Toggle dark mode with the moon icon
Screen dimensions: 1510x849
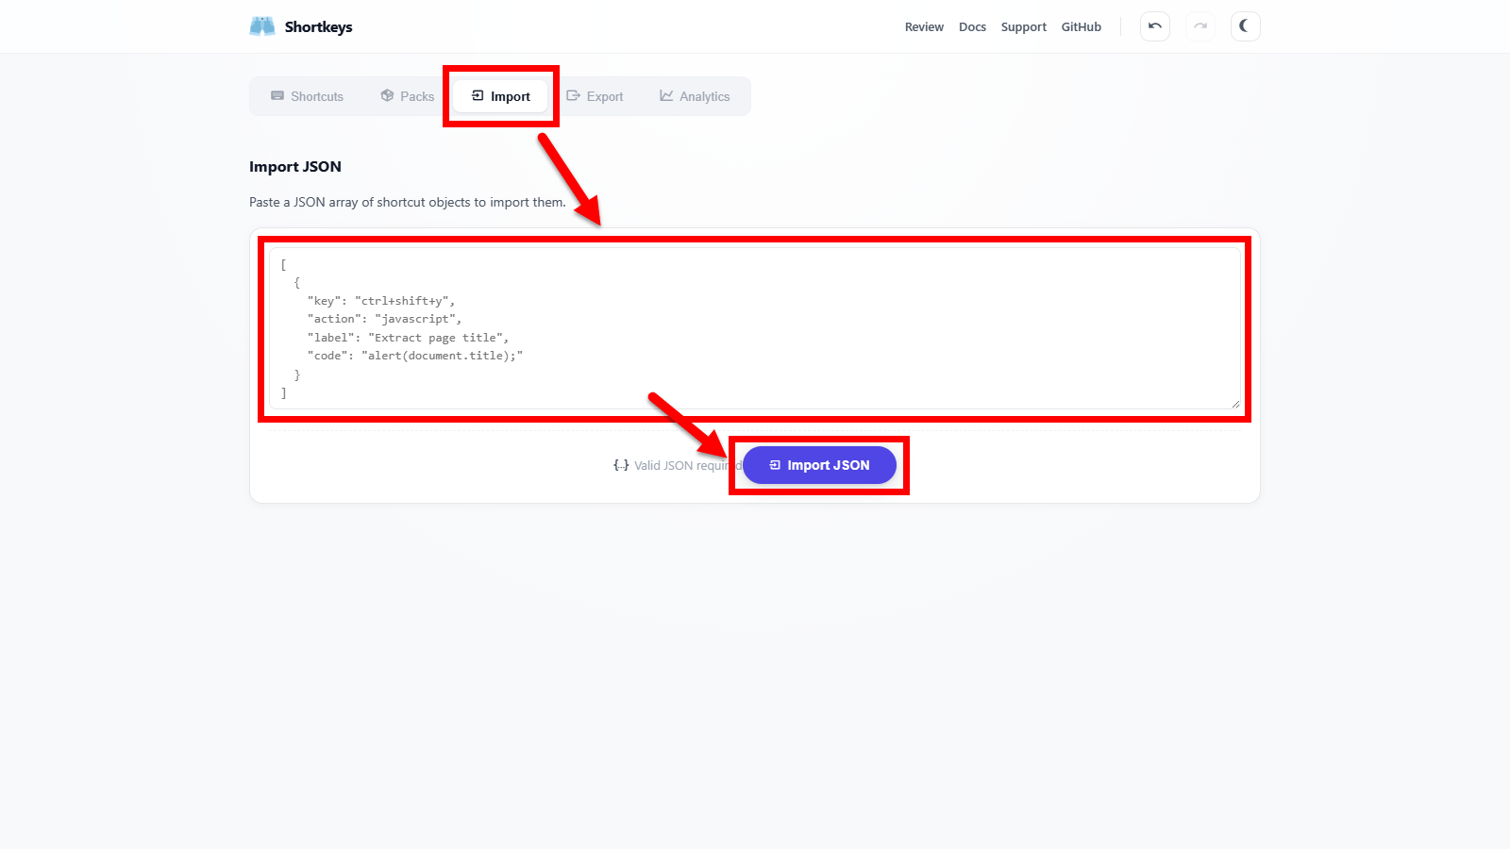point(1245,26)
